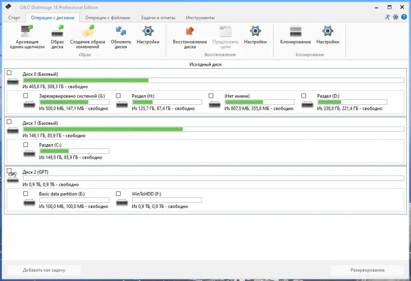411x281 pixels.
Task: Click the drive icon of WinToHDD (F:)
Action: (122, 203)
